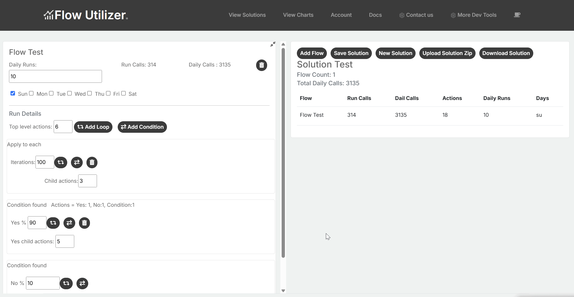
Task: Open the View Solutions menu item
Action: click(x=247, y=15)
